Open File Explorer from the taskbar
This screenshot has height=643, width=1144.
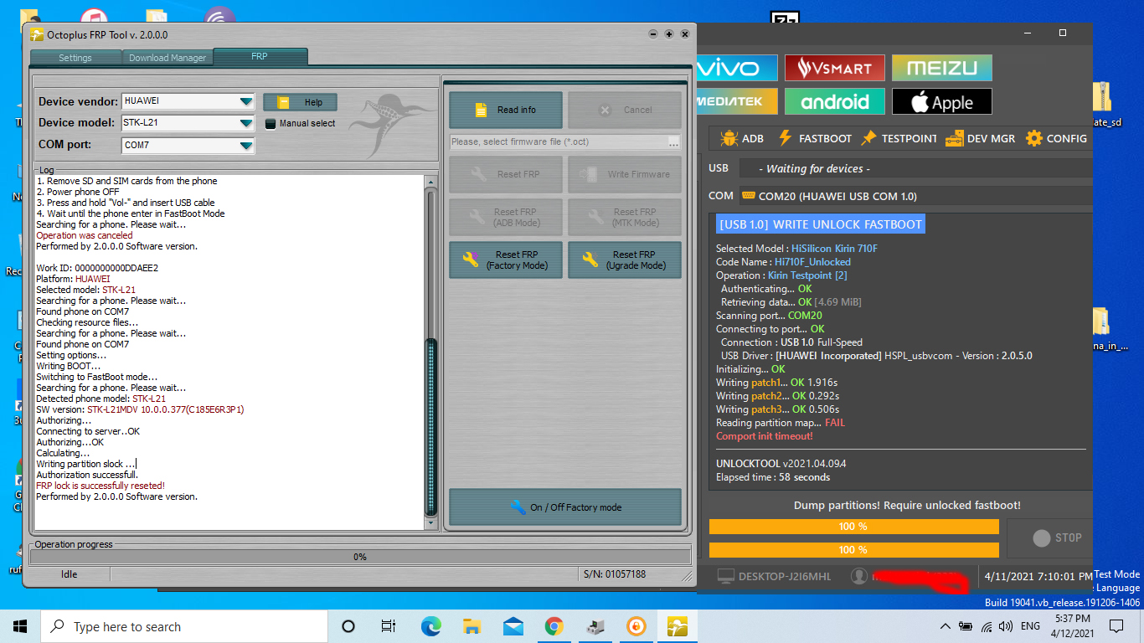(x=472, y=626)
